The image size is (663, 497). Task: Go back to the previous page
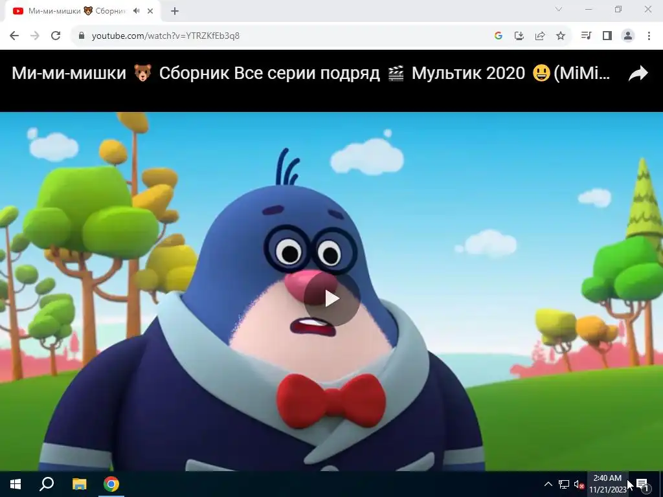point(14,36)
